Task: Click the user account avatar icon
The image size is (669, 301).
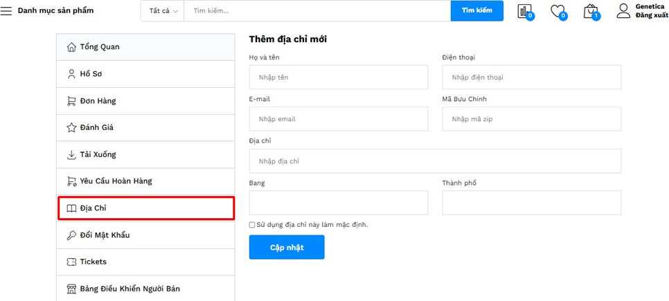Action: (623, 10)
